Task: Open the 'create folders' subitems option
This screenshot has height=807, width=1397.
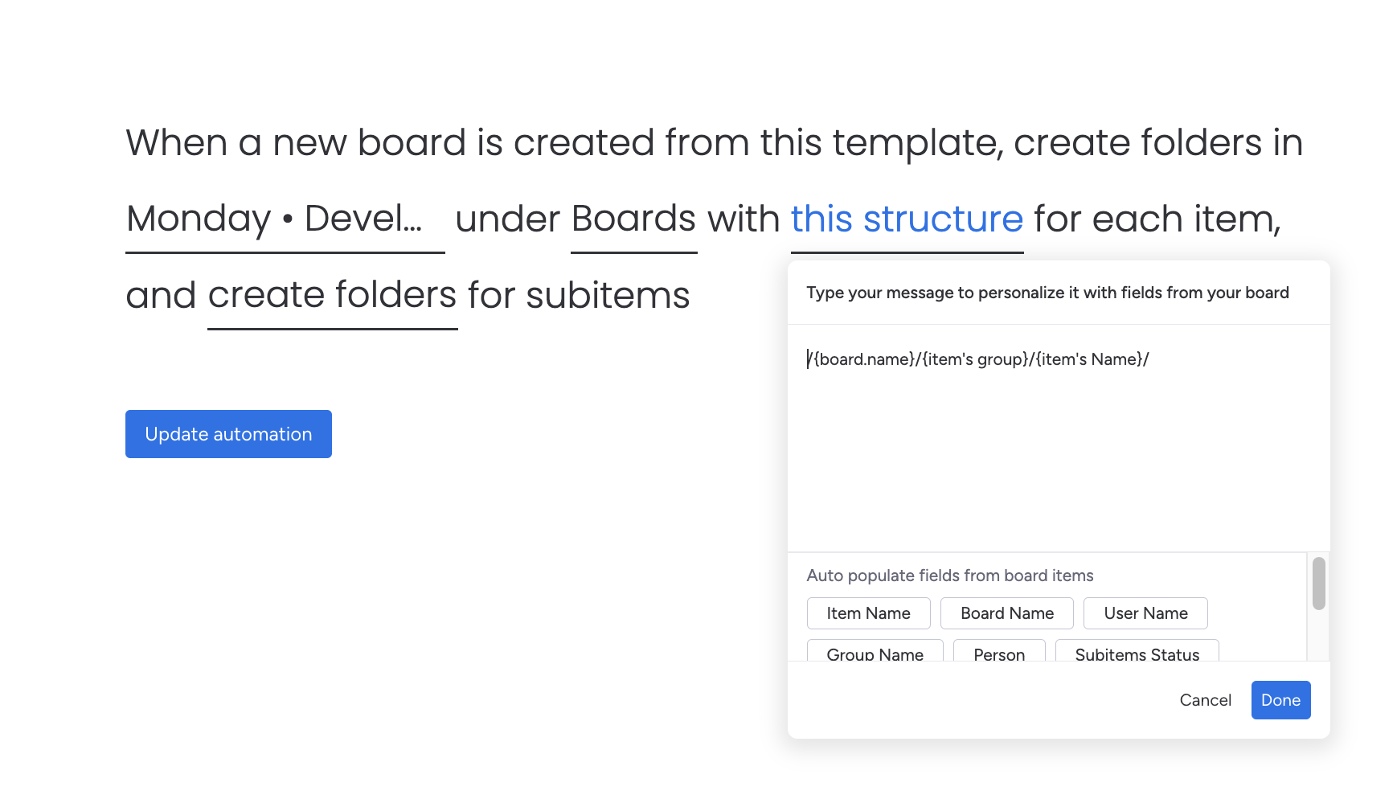Action: (332, 295)
